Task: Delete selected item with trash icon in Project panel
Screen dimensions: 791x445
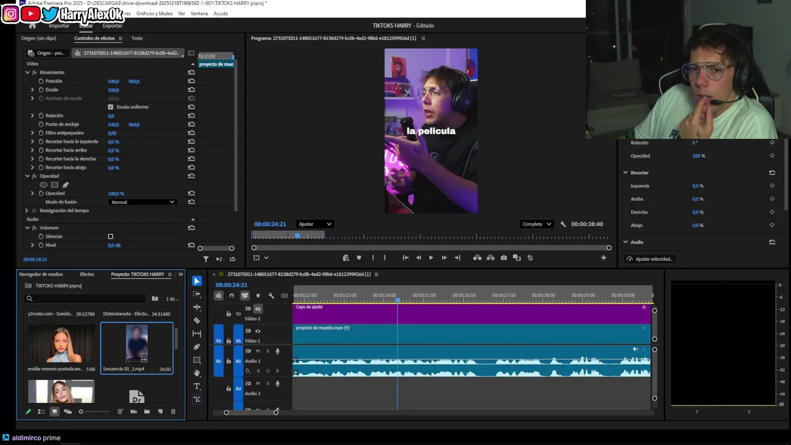Action: tap(173, 412)
